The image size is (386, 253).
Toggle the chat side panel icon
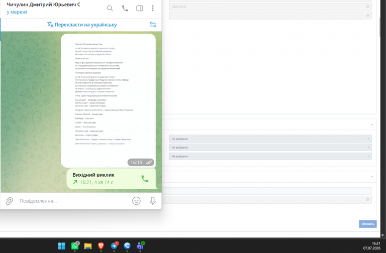tap(140, 9)
